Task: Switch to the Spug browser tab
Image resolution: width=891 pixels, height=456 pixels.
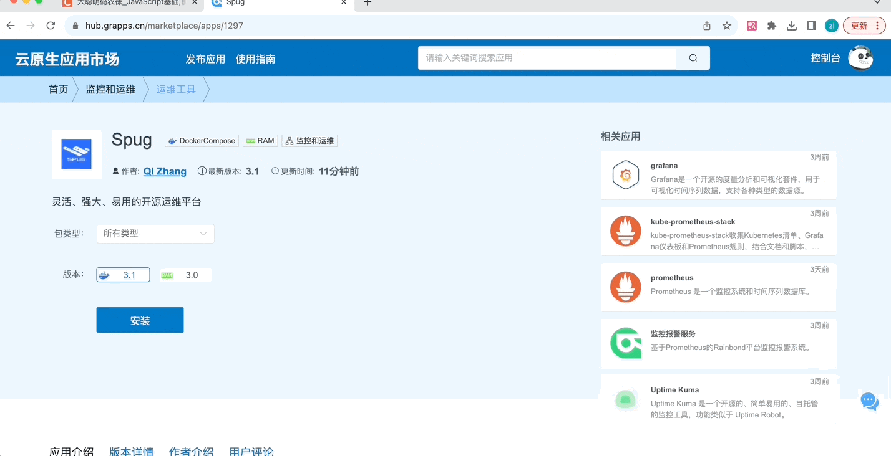Action: point(280,3)
